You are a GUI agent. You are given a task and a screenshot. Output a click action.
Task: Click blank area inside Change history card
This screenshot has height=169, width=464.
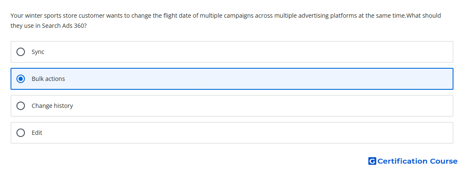point(237,106)
